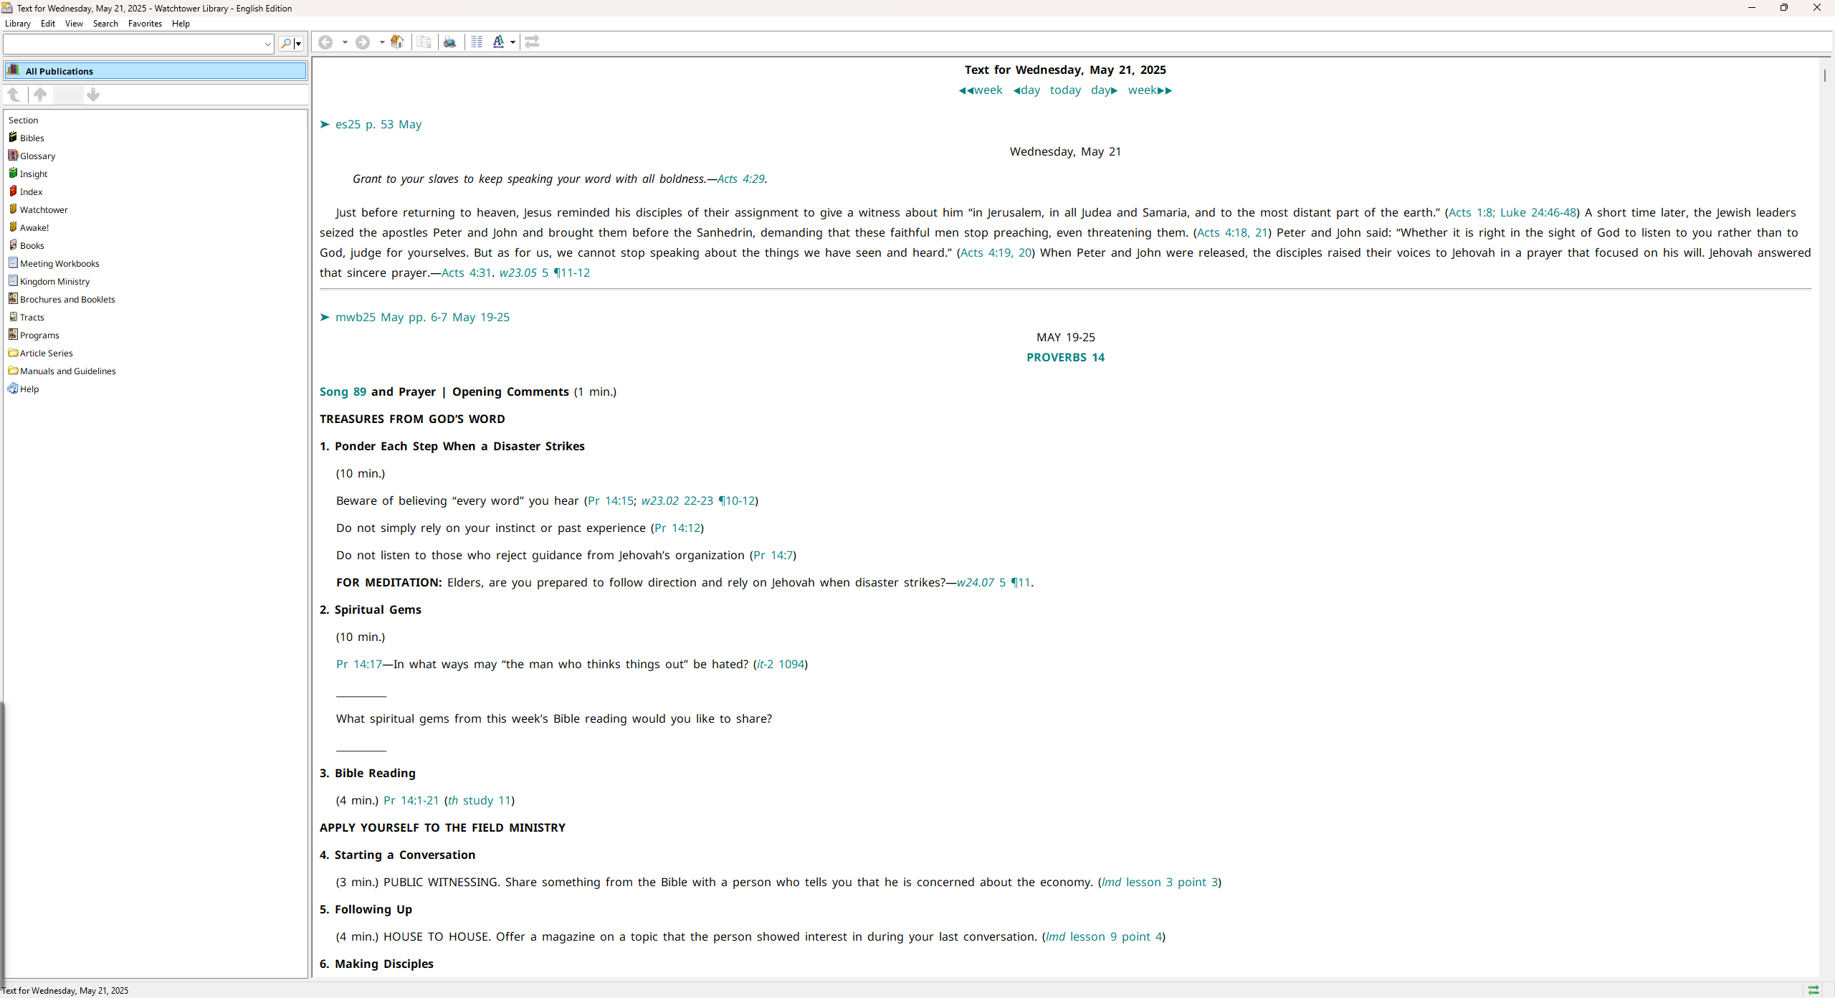Go to today's daily text link
Screen dimensions: 1835x998
1065,90
